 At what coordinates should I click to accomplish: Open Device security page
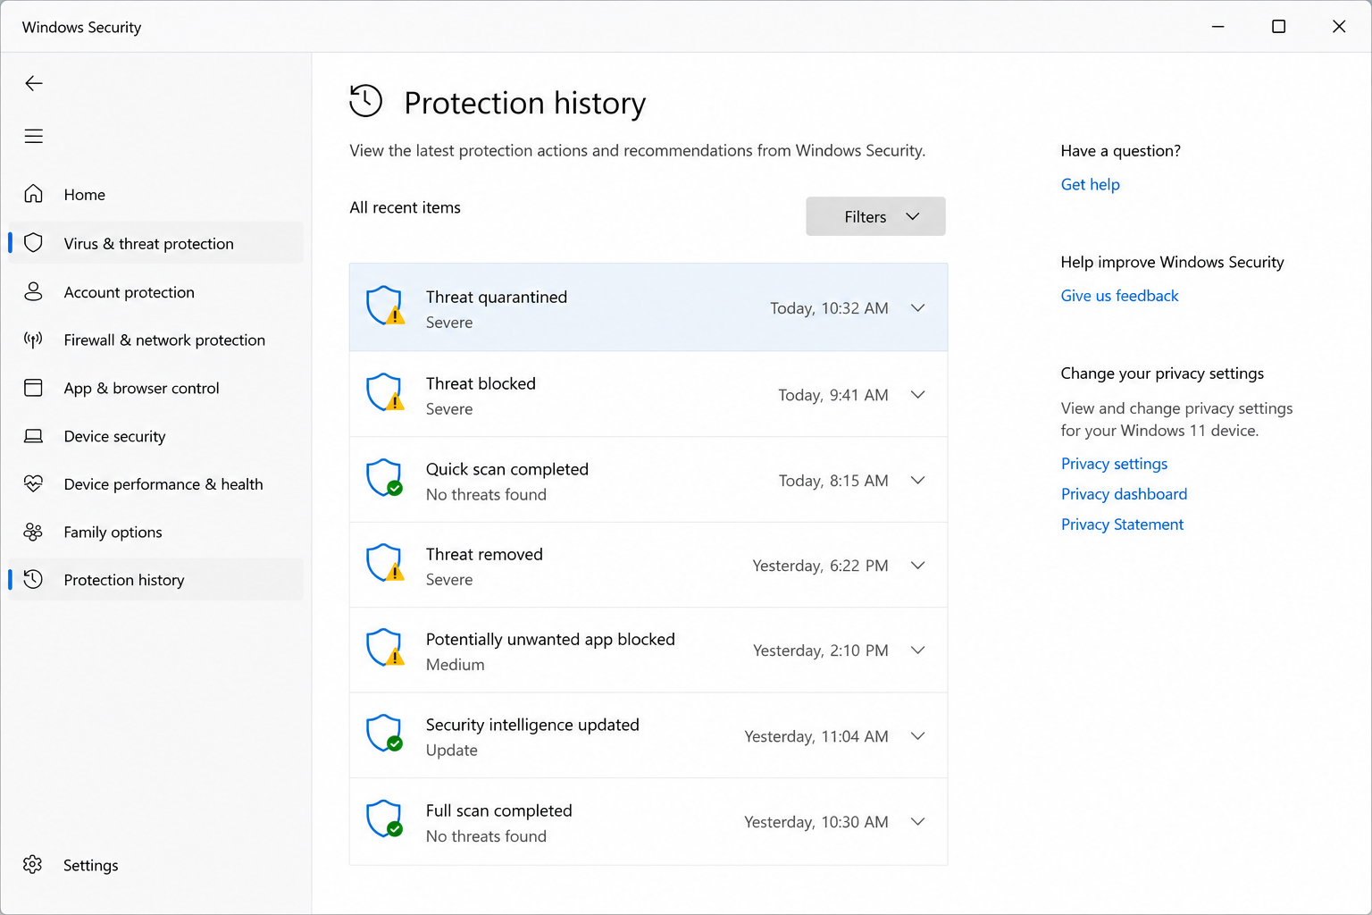coord(155,436)
